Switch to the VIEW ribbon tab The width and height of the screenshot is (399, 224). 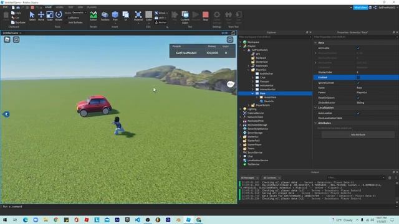(80, 7)
